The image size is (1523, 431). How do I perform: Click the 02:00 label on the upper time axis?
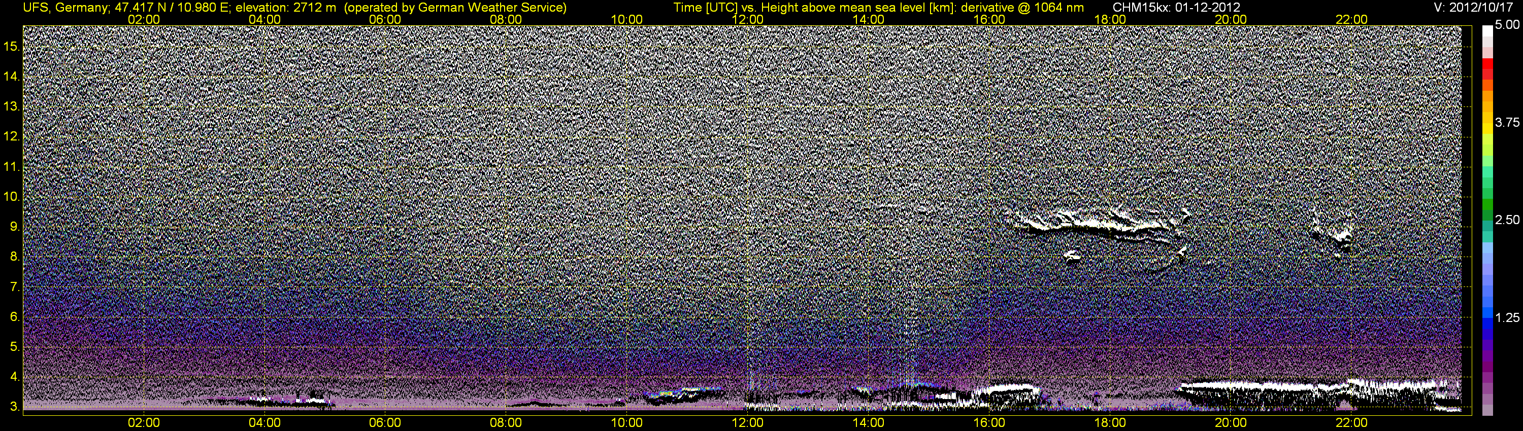click(144, 19)
